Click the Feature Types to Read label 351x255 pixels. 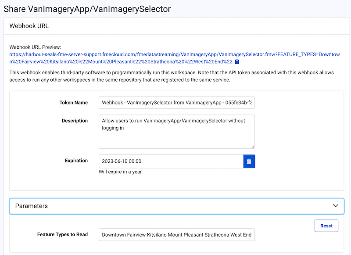pyautogui.click(x=63, y=235)
